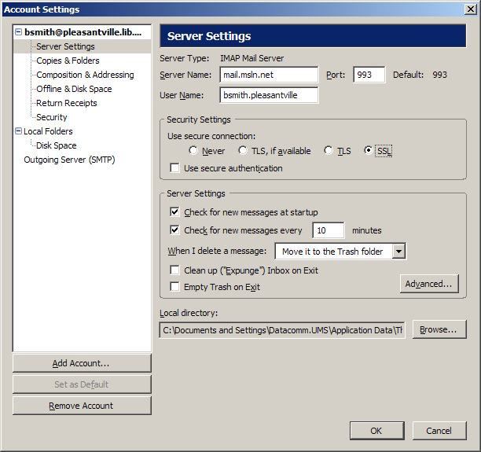Choose the TLS radio button
481x452 pixels.
(329, 150)
